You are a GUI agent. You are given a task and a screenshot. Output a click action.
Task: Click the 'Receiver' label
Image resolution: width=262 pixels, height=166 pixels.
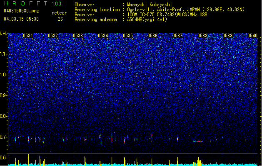pyautogui.click(x=85, y=15)
